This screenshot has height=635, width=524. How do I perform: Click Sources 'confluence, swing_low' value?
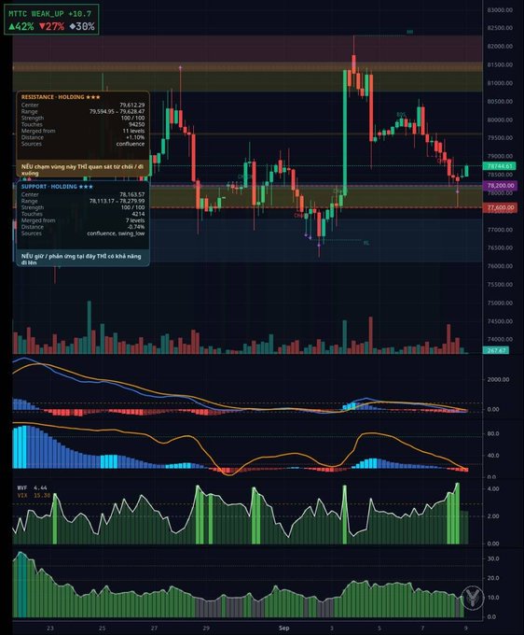click(116, 233)
